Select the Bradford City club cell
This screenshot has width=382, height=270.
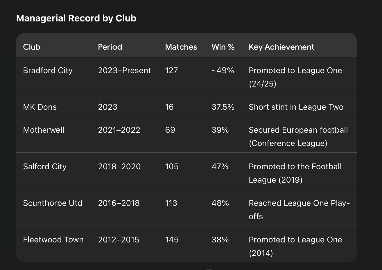[48, 71]
